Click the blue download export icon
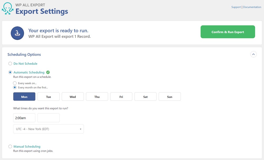The width and height of the screenshot is (264, 160). click(x=17, y=33)
